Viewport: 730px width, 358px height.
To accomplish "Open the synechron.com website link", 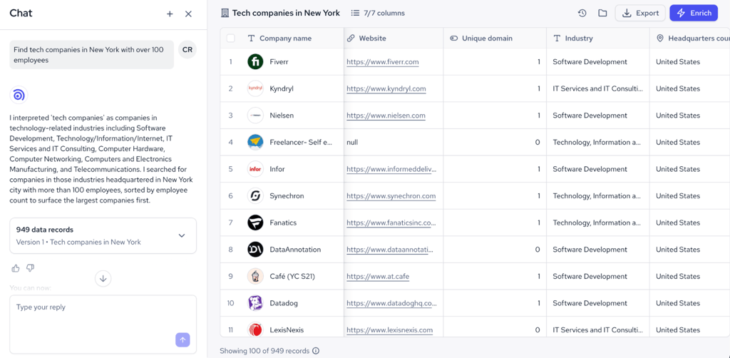I will coord(391,196).
